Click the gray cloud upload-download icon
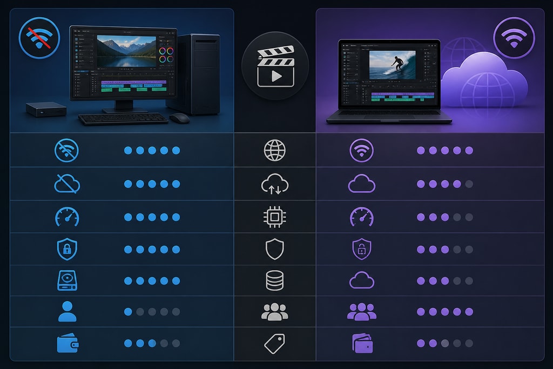This screenshot has height=369, width=553. tap(275, 184)
